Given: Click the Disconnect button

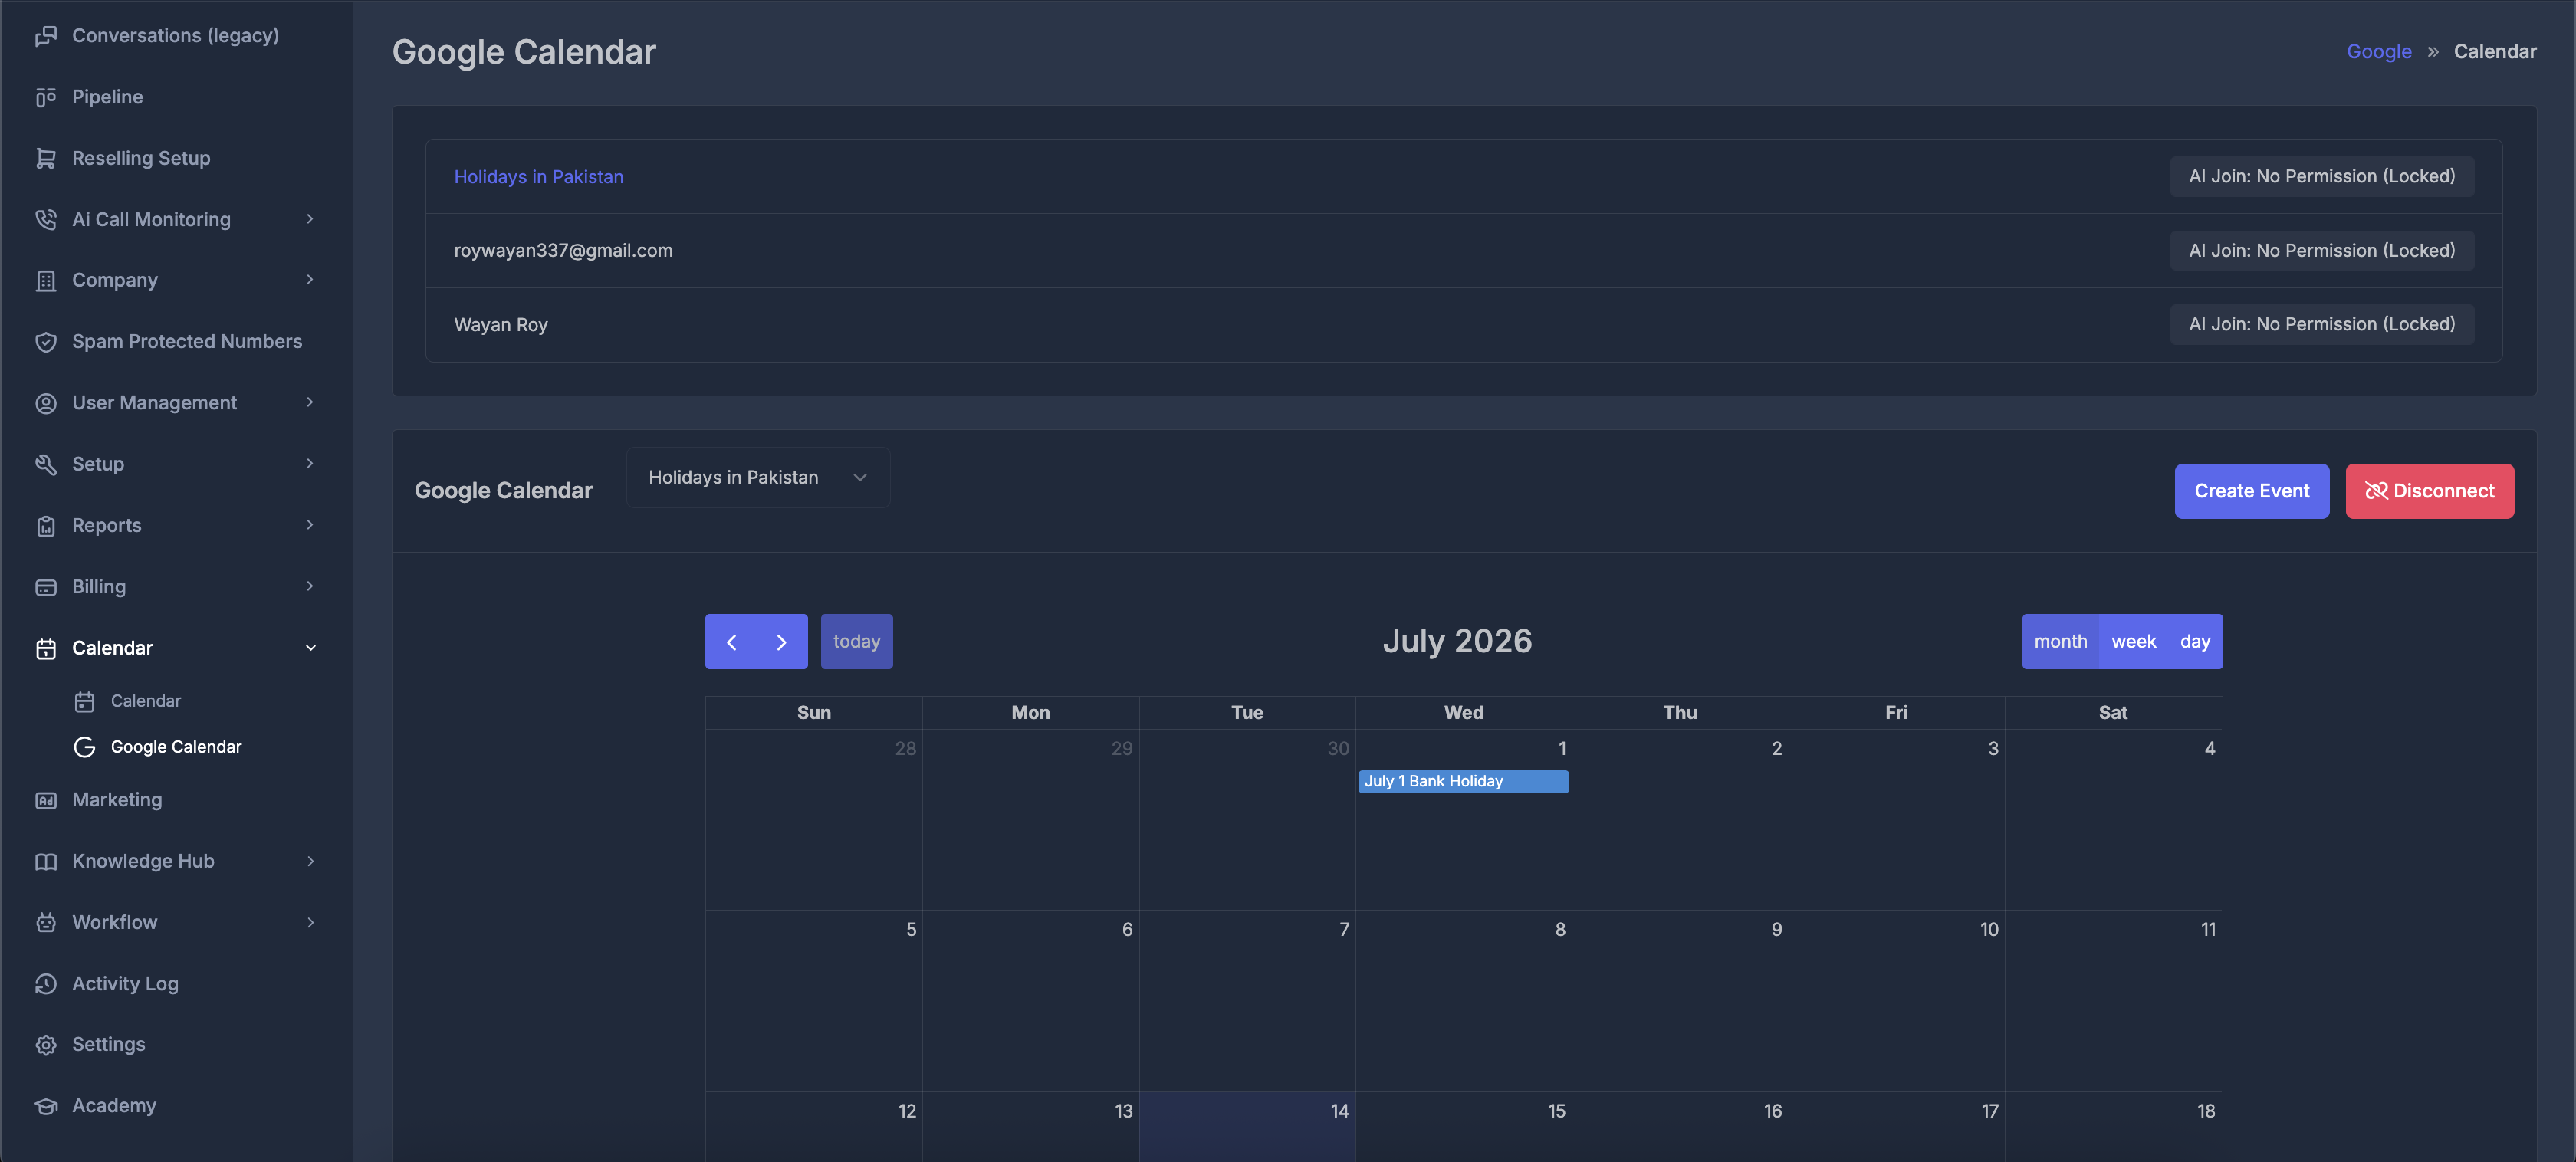Looking at the screenshot, I should point(2429,491).
